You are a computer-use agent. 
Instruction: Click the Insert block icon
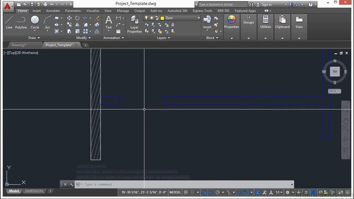[x=207, y=22]
